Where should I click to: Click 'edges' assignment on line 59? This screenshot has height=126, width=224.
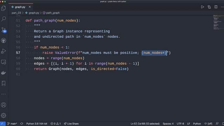coord(39,64)
